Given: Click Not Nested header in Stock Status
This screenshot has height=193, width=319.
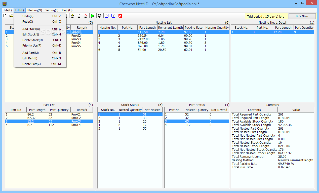Looking at the screenshot, I should (152, 110).
